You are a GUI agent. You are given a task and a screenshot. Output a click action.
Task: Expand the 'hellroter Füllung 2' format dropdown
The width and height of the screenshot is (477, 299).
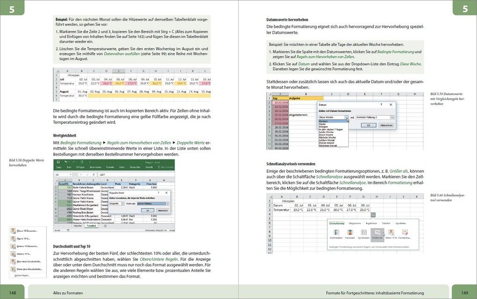click(x=392, y=117)
